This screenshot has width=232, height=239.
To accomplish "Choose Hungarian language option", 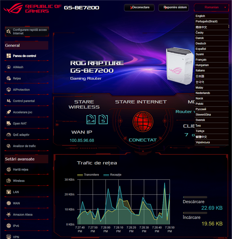I will [x=211, y=65].
